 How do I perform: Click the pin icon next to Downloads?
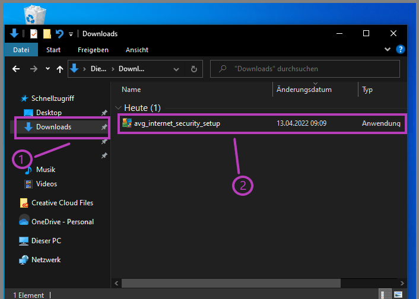[x=104, y=127]
